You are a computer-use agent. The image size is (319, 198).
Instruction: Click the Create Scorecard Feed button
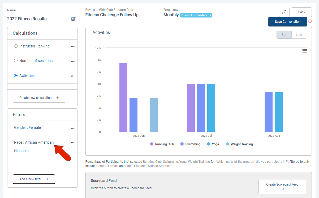(x=282, y=187)
